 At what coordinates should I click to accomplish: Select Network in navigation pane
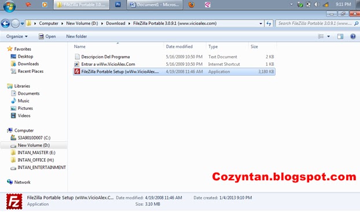point(22,182)
